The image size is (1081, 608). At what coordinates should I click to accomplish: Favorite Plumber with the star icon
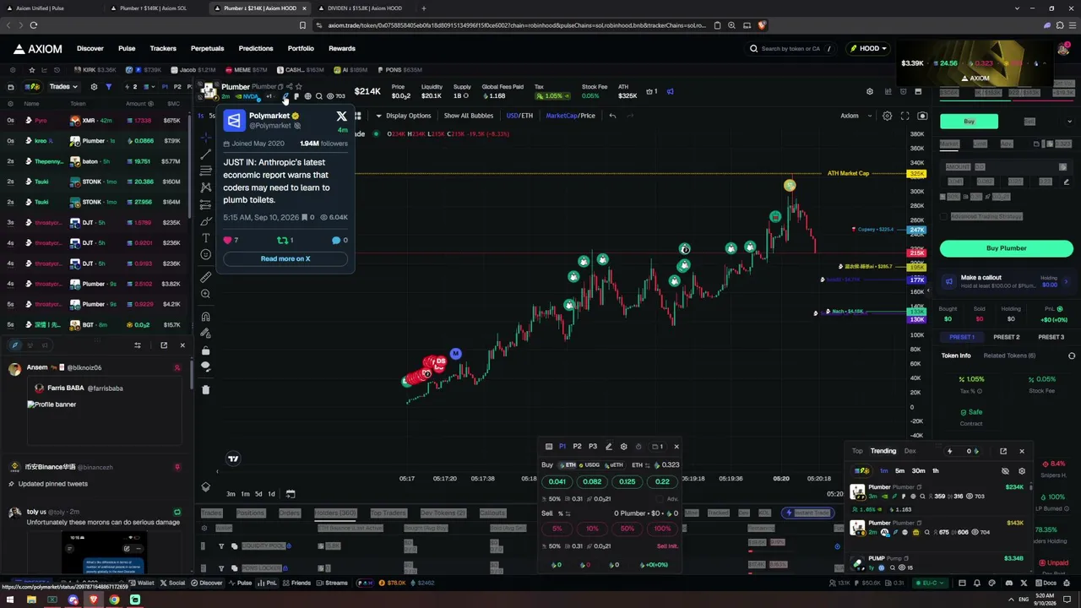point(298,87)
